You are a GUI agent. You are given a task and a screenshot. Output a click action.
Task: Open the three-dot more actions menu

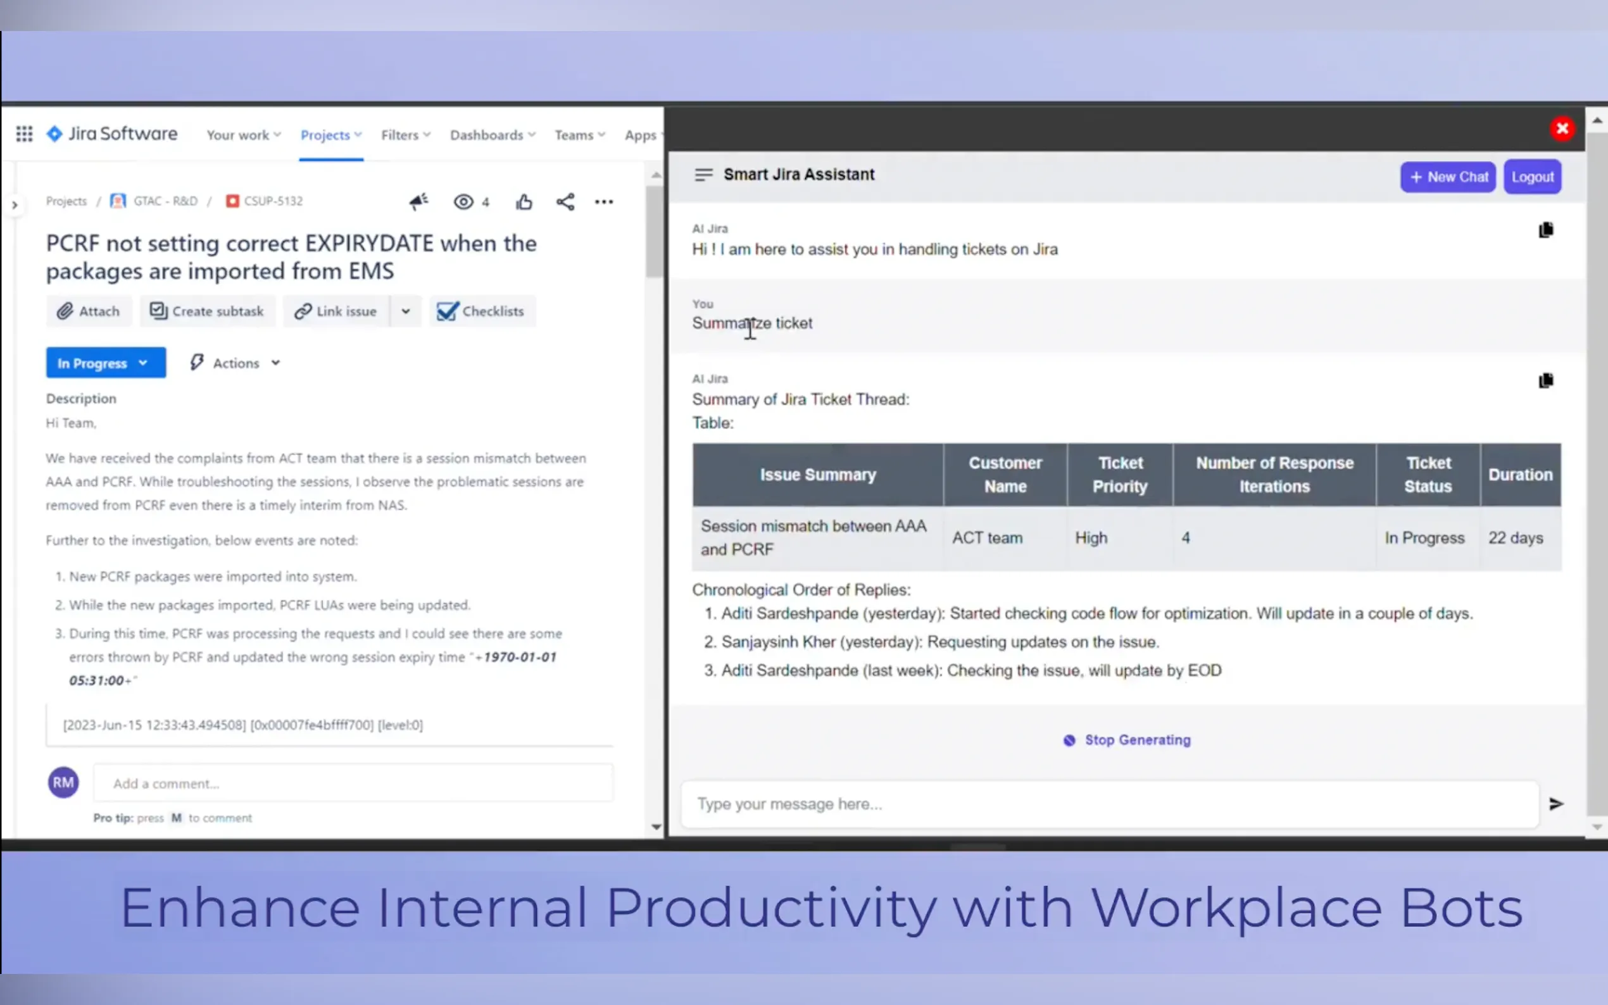pos(603,201)
